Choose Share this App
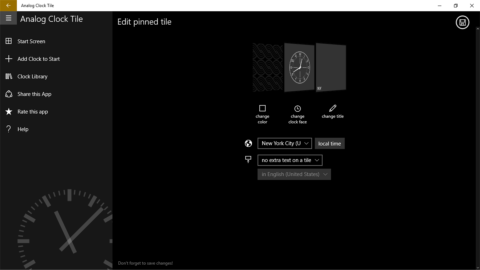The width and height of the screenshot is (480, 270). (x=56, y=94)
